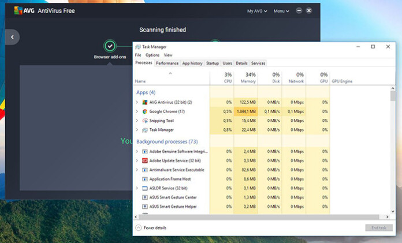
Task: Click the Antimalware Service Executable icon
Action: pos(145,170)
